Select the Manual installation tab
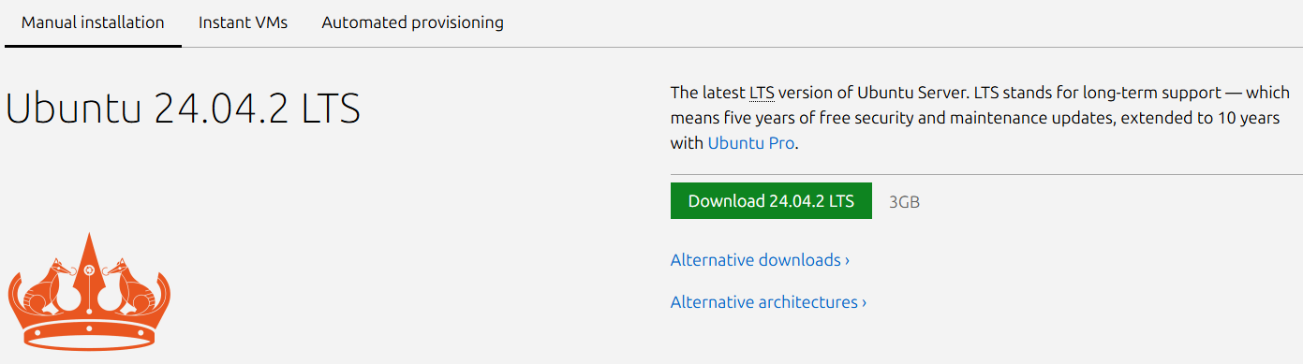 [93, 22]
